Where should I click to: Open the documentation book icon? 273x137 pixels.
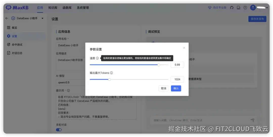click(239, 8)
